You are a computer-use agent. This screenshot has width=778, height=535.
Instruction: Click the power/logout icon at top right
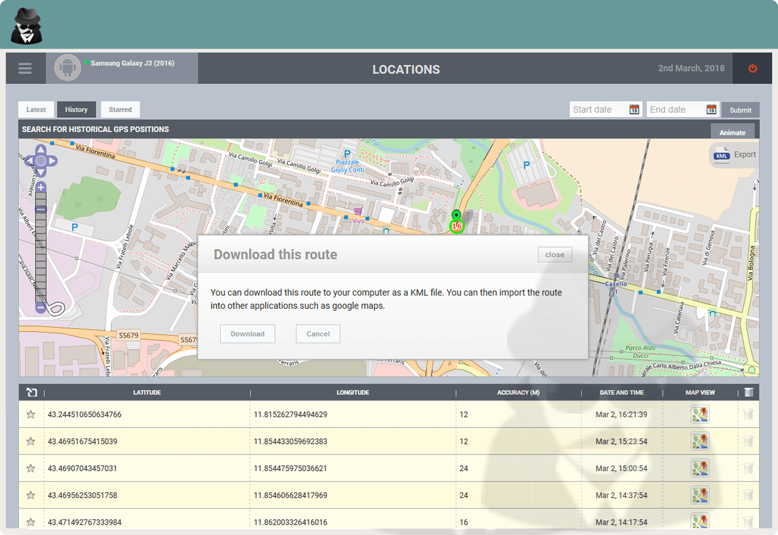click(x=752, y=68)
